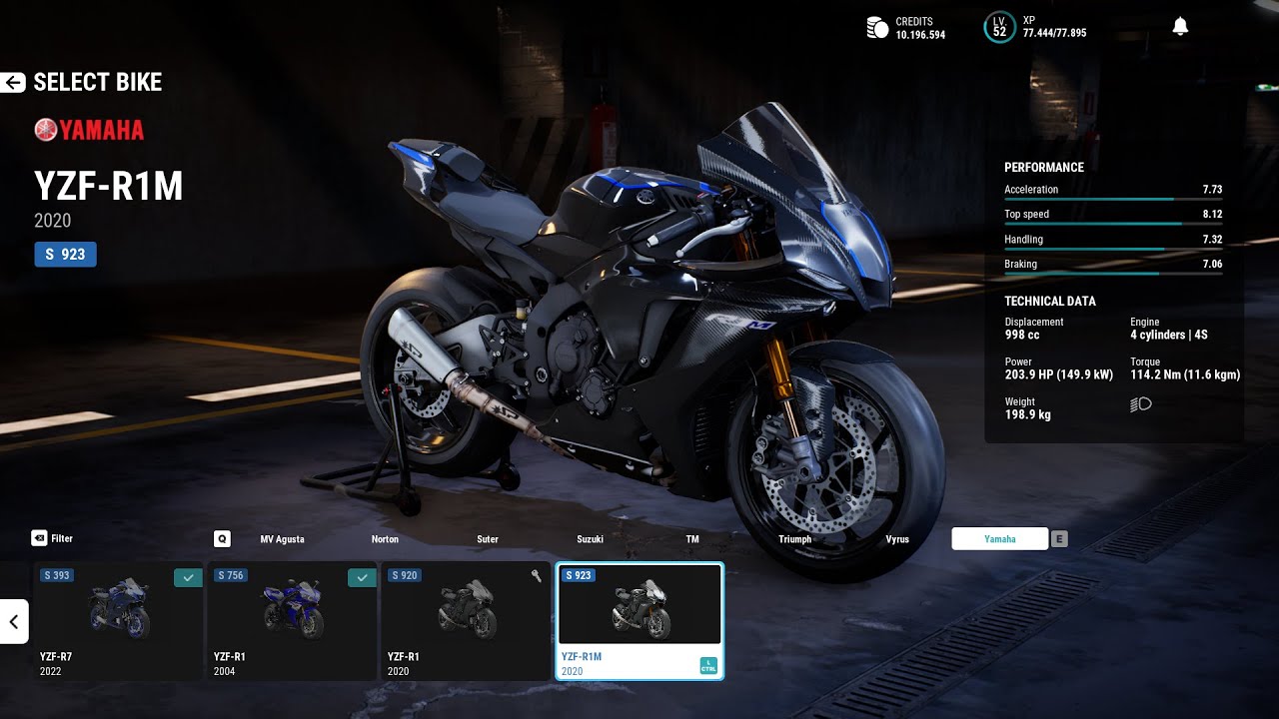1279x719 pixels.
Task: Click the Top speed performance bar
Action: click(1113, 224)
